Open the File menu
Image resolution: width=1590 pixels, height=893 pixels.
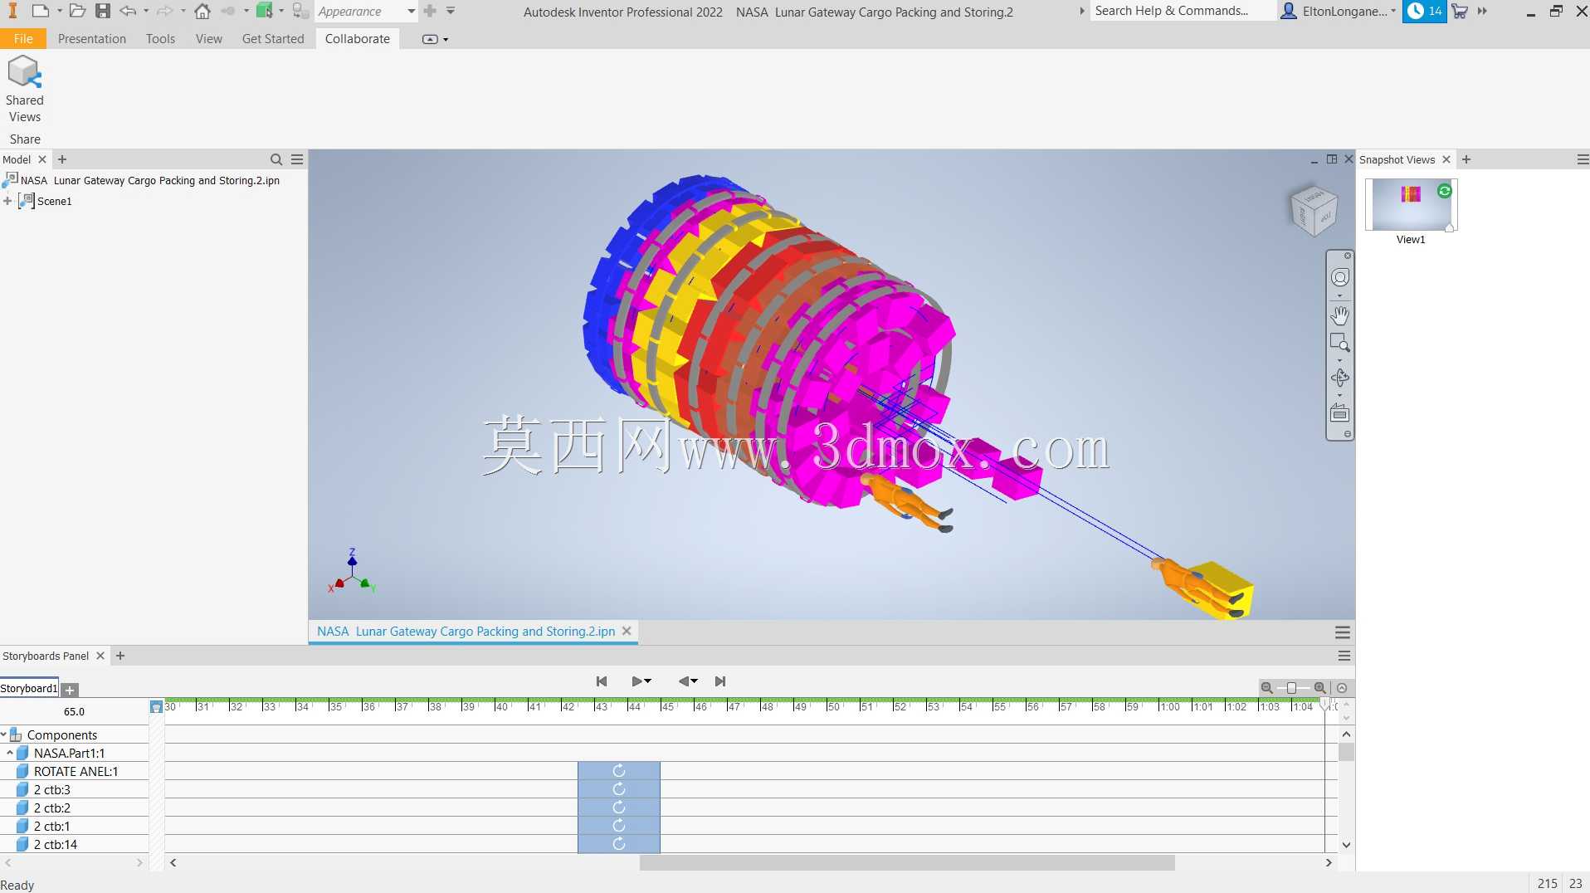point(23,39)
